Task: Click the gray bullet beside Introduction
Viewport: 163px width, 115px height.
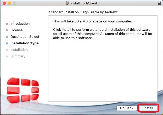Action: [x=7, y=24]
